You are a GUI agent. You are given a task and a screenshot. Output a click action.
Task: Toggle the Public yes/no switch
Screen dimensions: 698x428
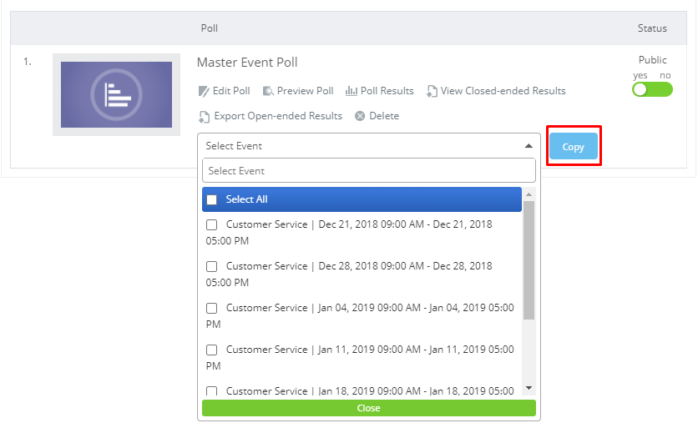[x=652, y=89]
